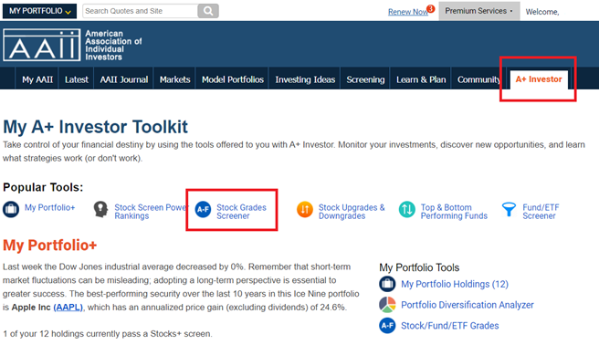Open the Stock Upgrades & Downgrades link
599x345 pixels.
[x=352, y=212]
